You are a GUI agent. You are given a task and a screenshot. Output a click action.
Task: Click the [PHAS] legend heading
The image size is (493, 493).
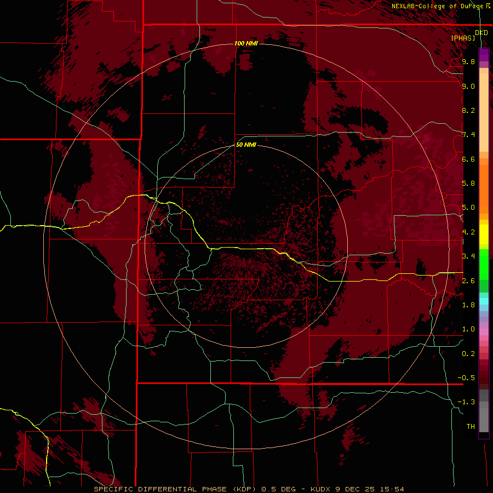tap(463, 38)
